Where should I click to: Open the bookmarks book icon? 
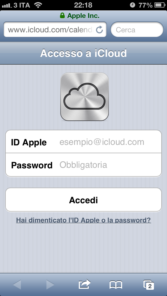coord(116,285)
